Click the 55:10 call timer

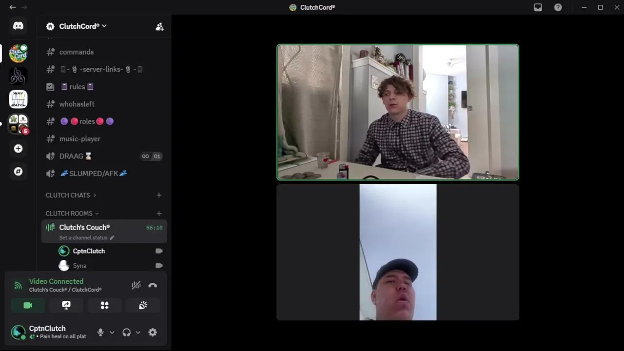pyautogui.click(x=155, y=228)
